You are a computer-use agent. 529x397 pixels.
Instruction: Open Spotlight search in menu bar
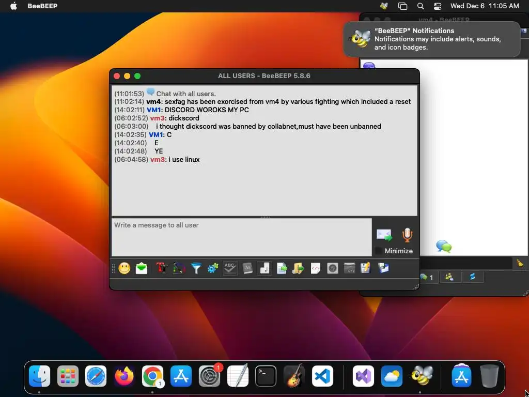point(421,6)
